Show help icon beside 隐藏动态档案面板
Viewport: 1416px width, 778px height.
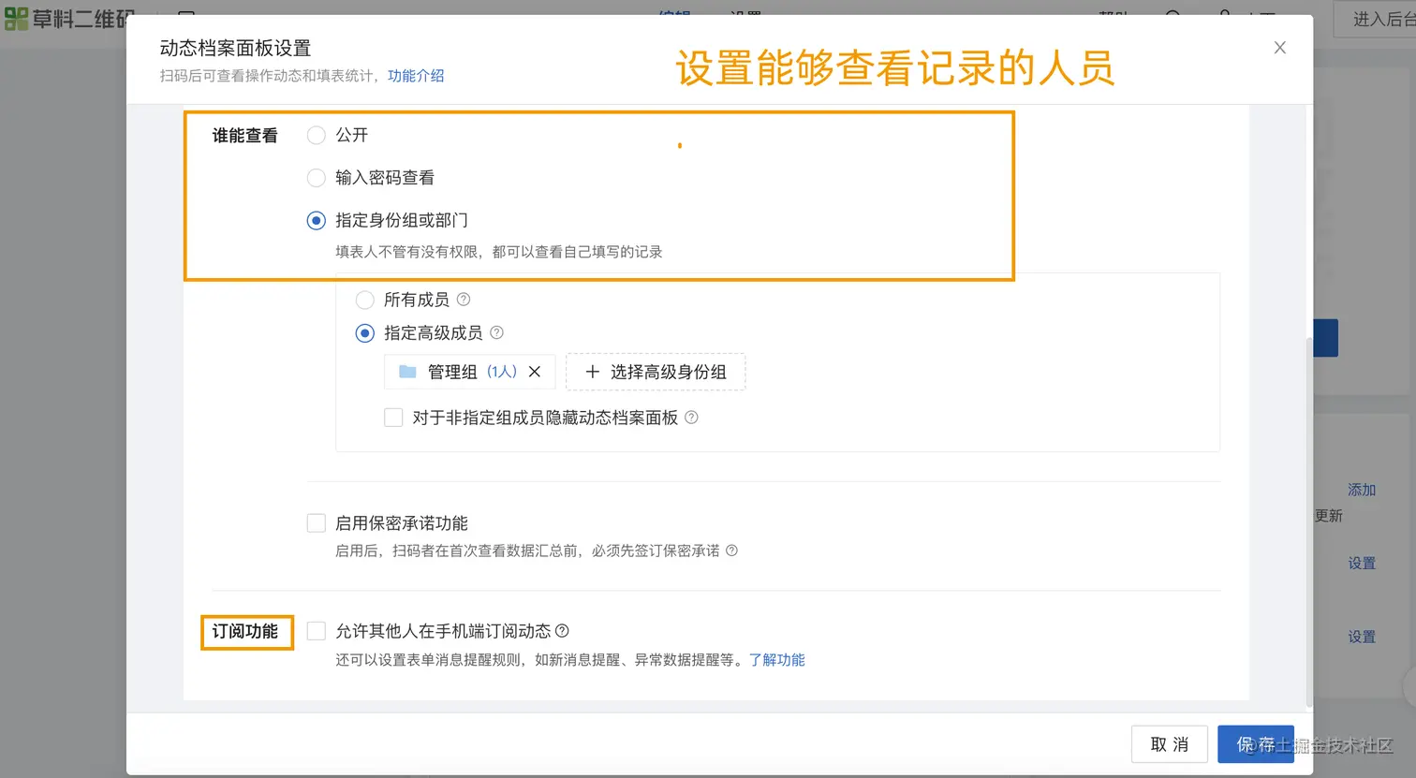coord(691,418)
